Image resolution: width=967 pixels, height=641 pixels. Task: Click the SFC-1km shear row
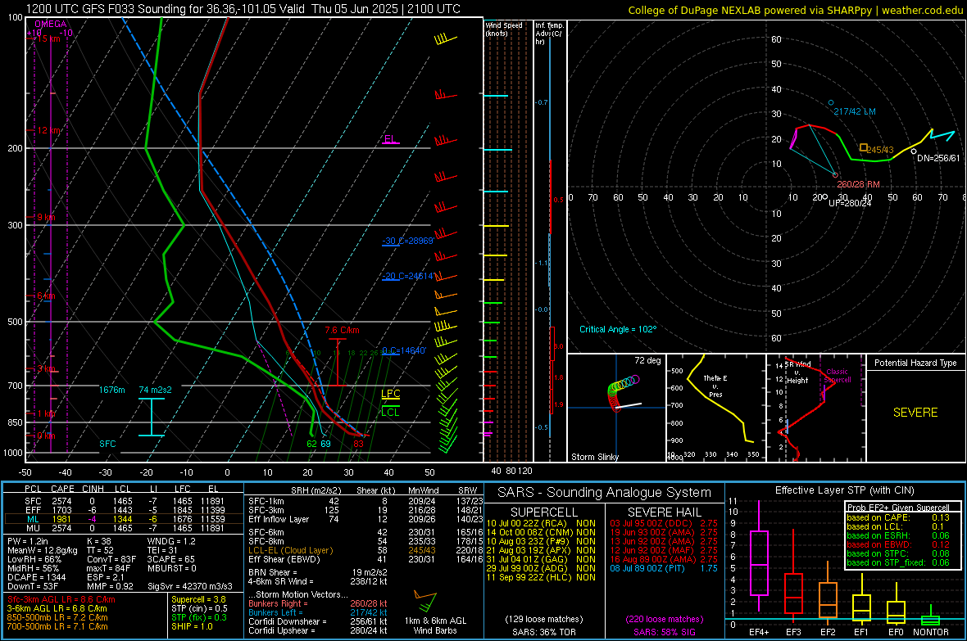pyautogui.click(x=365, y=501)
